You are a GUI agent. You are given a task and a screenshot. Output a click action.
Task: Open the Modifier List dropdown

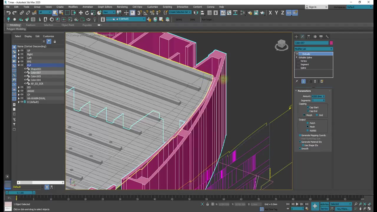(313, 49)
